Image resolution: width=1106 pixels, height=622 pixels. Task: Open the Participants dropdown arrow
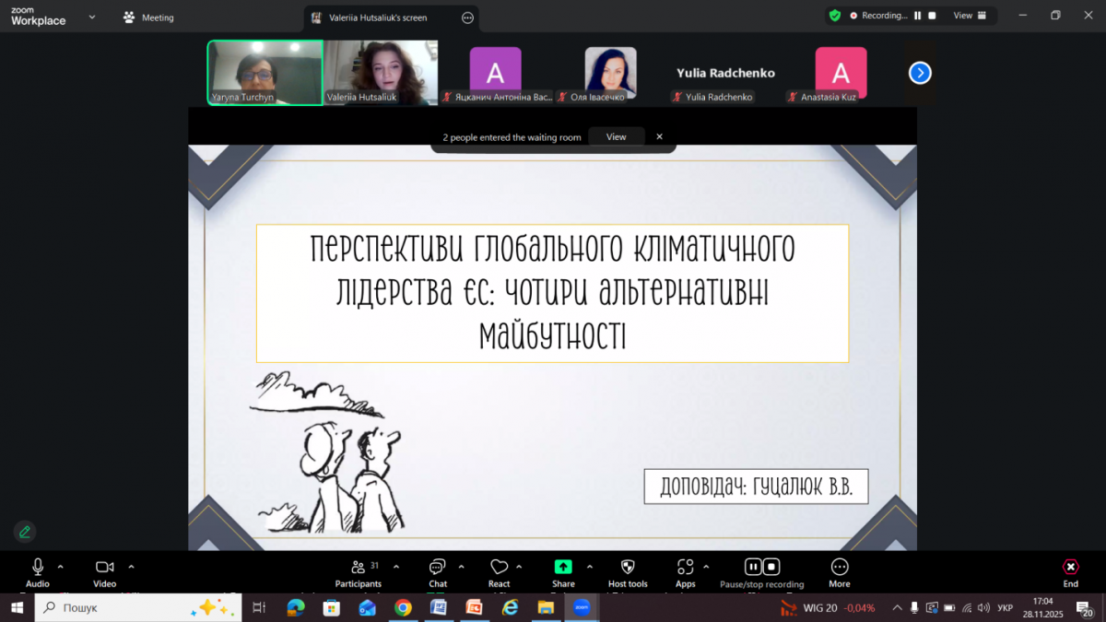pos(396,566)
